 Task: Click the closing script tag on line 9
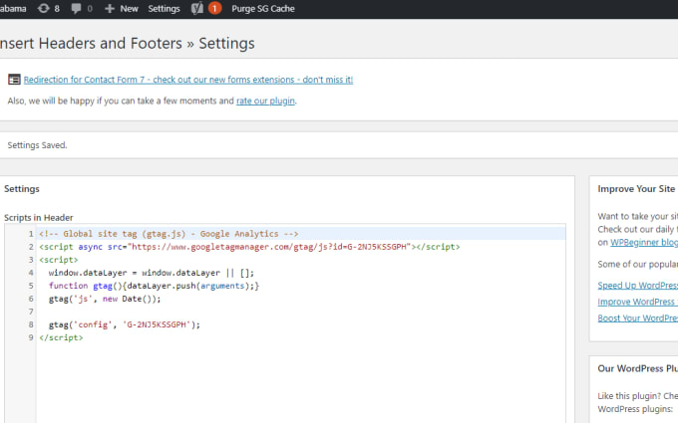pyautogui.click(x=61, y=337)
